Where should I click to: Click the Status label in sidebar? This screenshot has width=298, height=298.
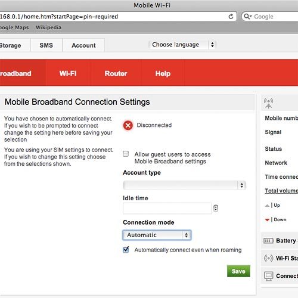point(274,149)
